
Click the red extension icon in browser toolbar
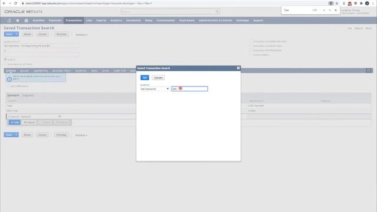tap(350, 4)
